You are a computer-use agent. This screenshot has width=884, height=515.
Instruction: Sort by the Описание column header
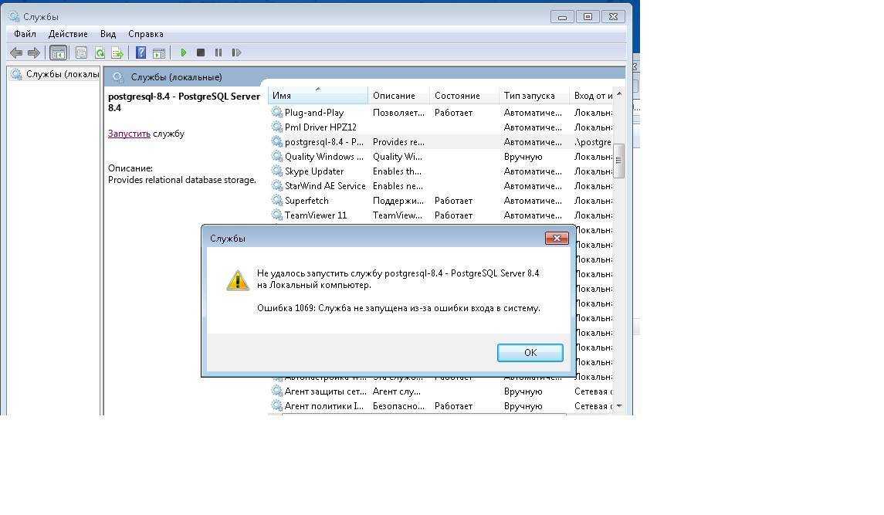click(398, 95)
